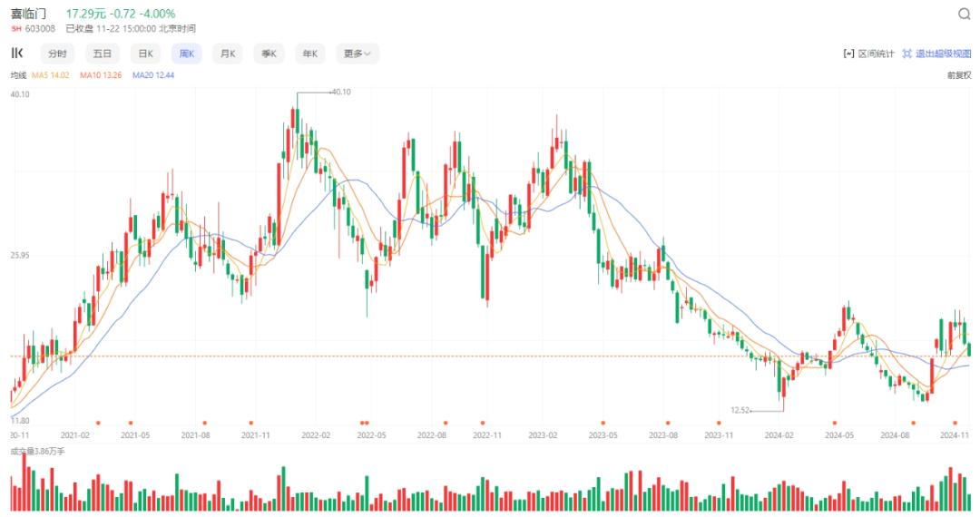980x517 pixels.
Task: Select the 五日 five-day tab
Action: coord(102,54)
